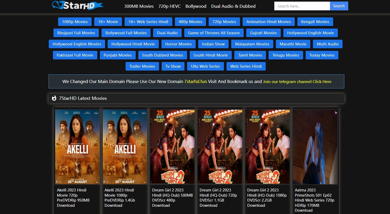Click Join our telegram channel link
This screenshot has width=390, height=214.
click(297, 81)
